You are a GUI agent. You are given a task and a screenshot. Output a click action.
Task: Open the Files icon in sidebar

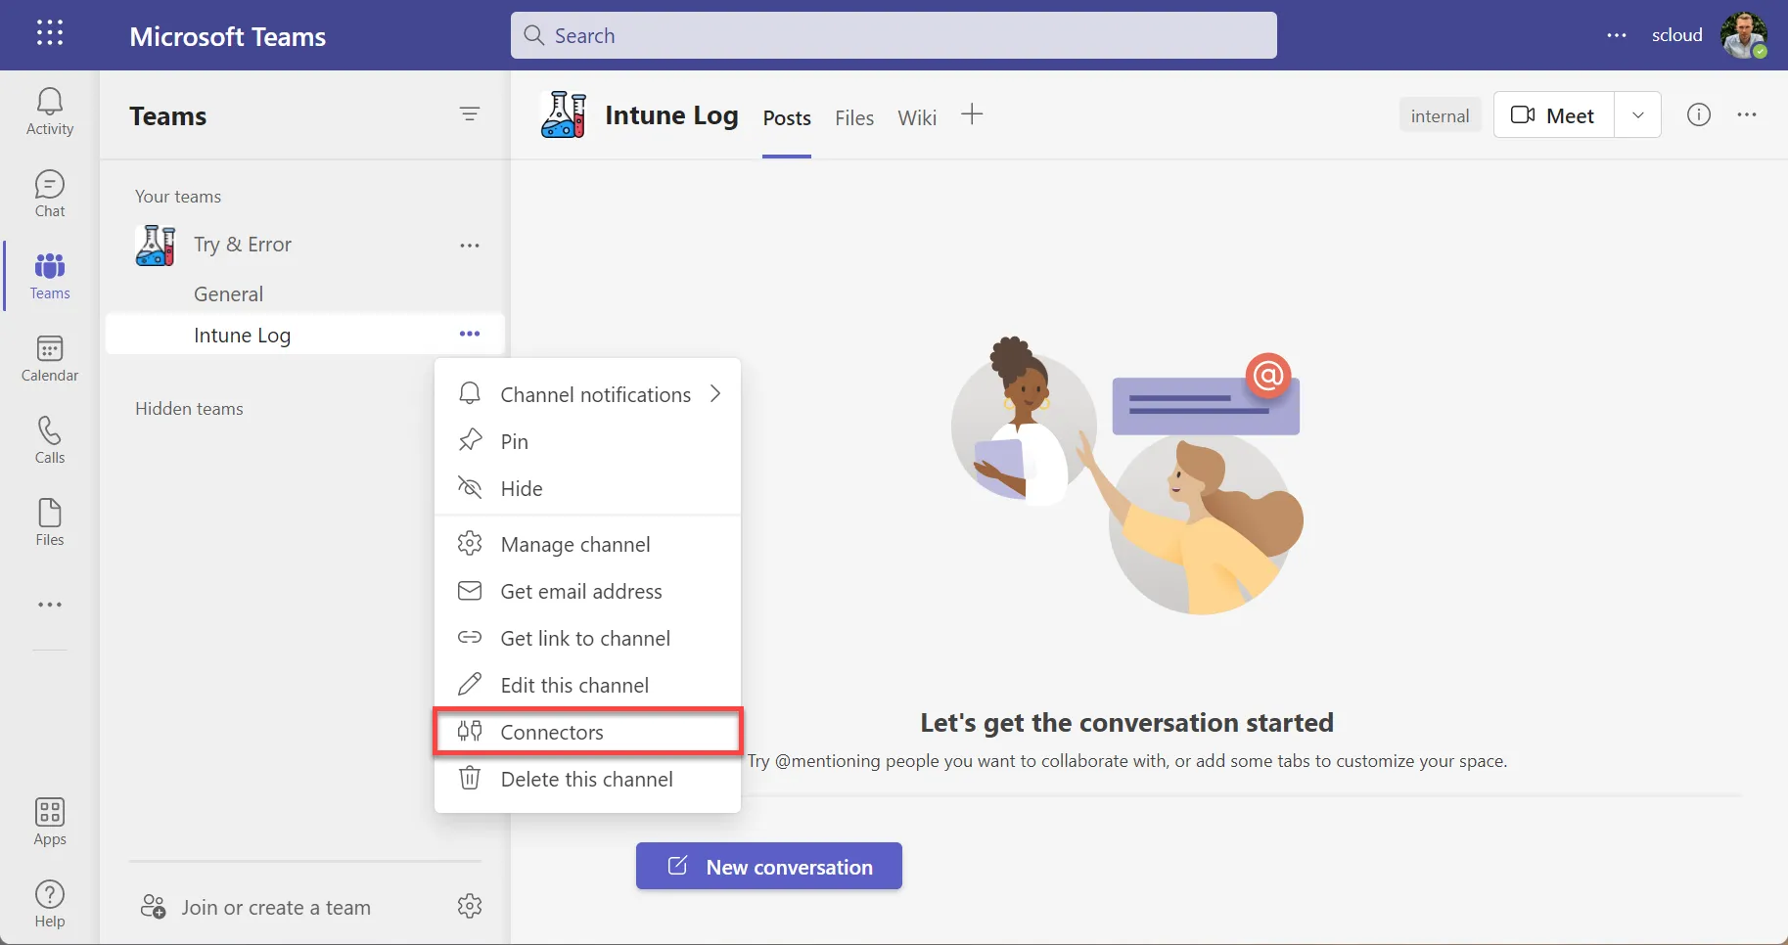click(x=50, y=522)
